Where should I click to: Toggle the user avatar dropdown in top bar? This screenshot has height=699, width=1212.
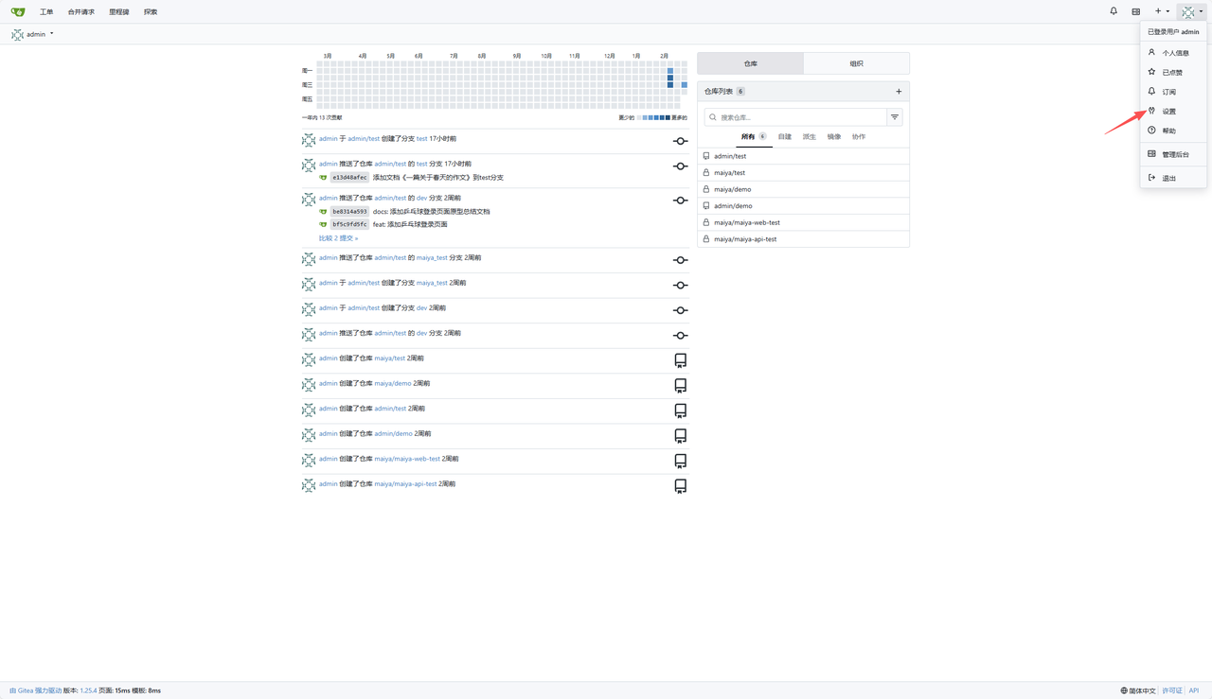point(1192,11)
